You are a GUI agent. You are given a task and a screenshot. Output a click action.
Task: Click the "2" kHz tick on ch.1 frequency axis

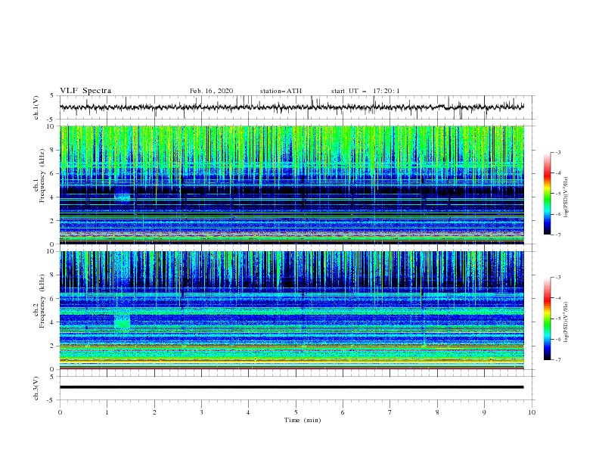pos(54,220)
